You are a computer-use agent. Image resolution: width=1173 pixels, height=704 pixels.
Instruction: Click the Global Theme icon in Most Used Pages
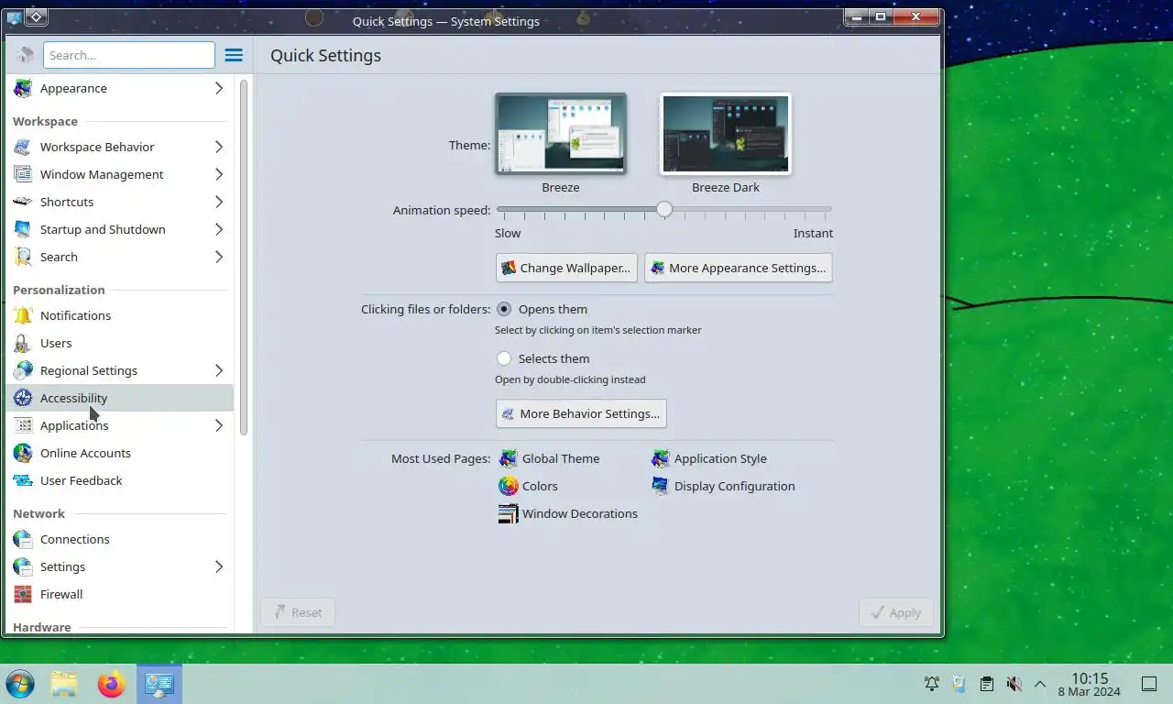click(508, 458)
